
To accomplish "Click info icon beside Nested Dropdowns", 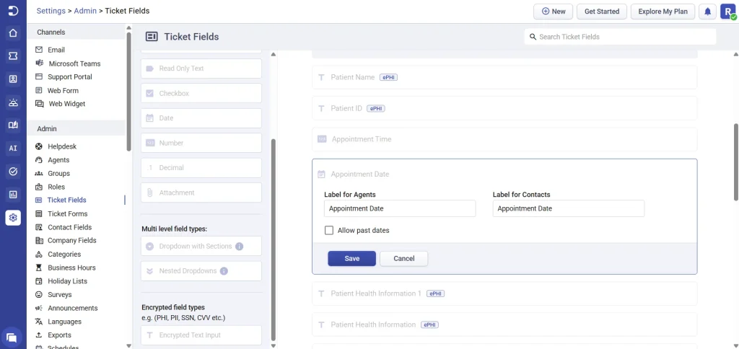I will point(224,271).
